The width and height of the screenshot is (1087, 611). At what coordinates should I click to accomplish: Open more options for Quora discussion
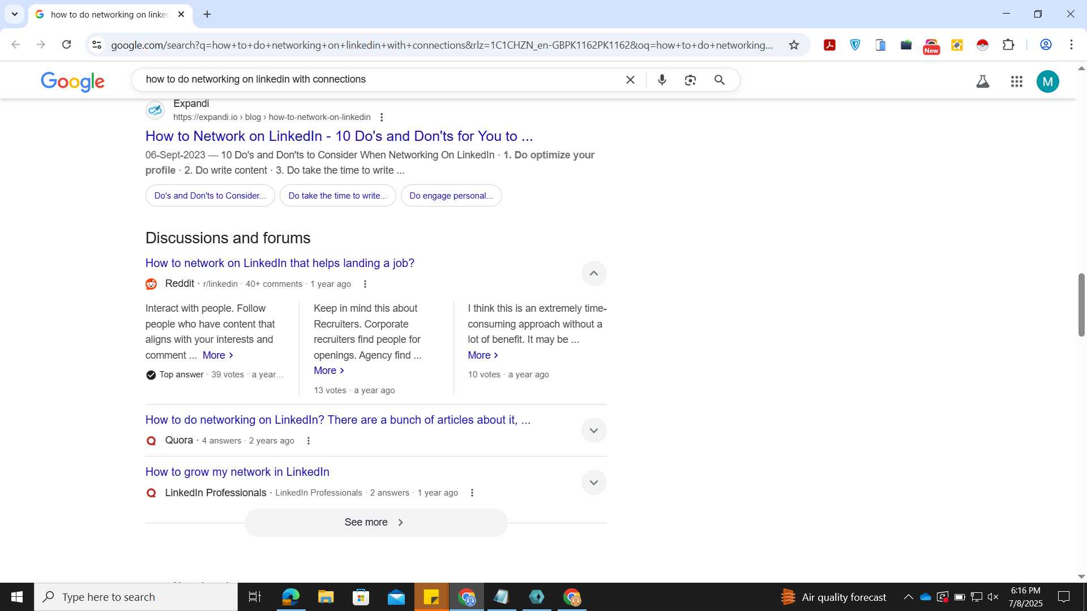click(309, 441)
